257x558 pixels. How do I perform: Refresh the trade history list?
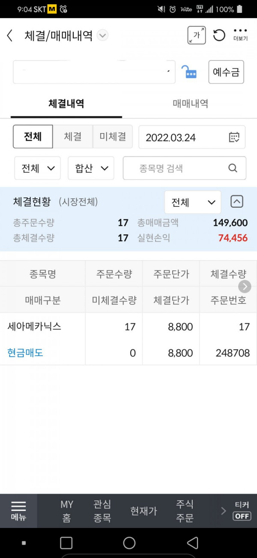[x=219, y=35]
